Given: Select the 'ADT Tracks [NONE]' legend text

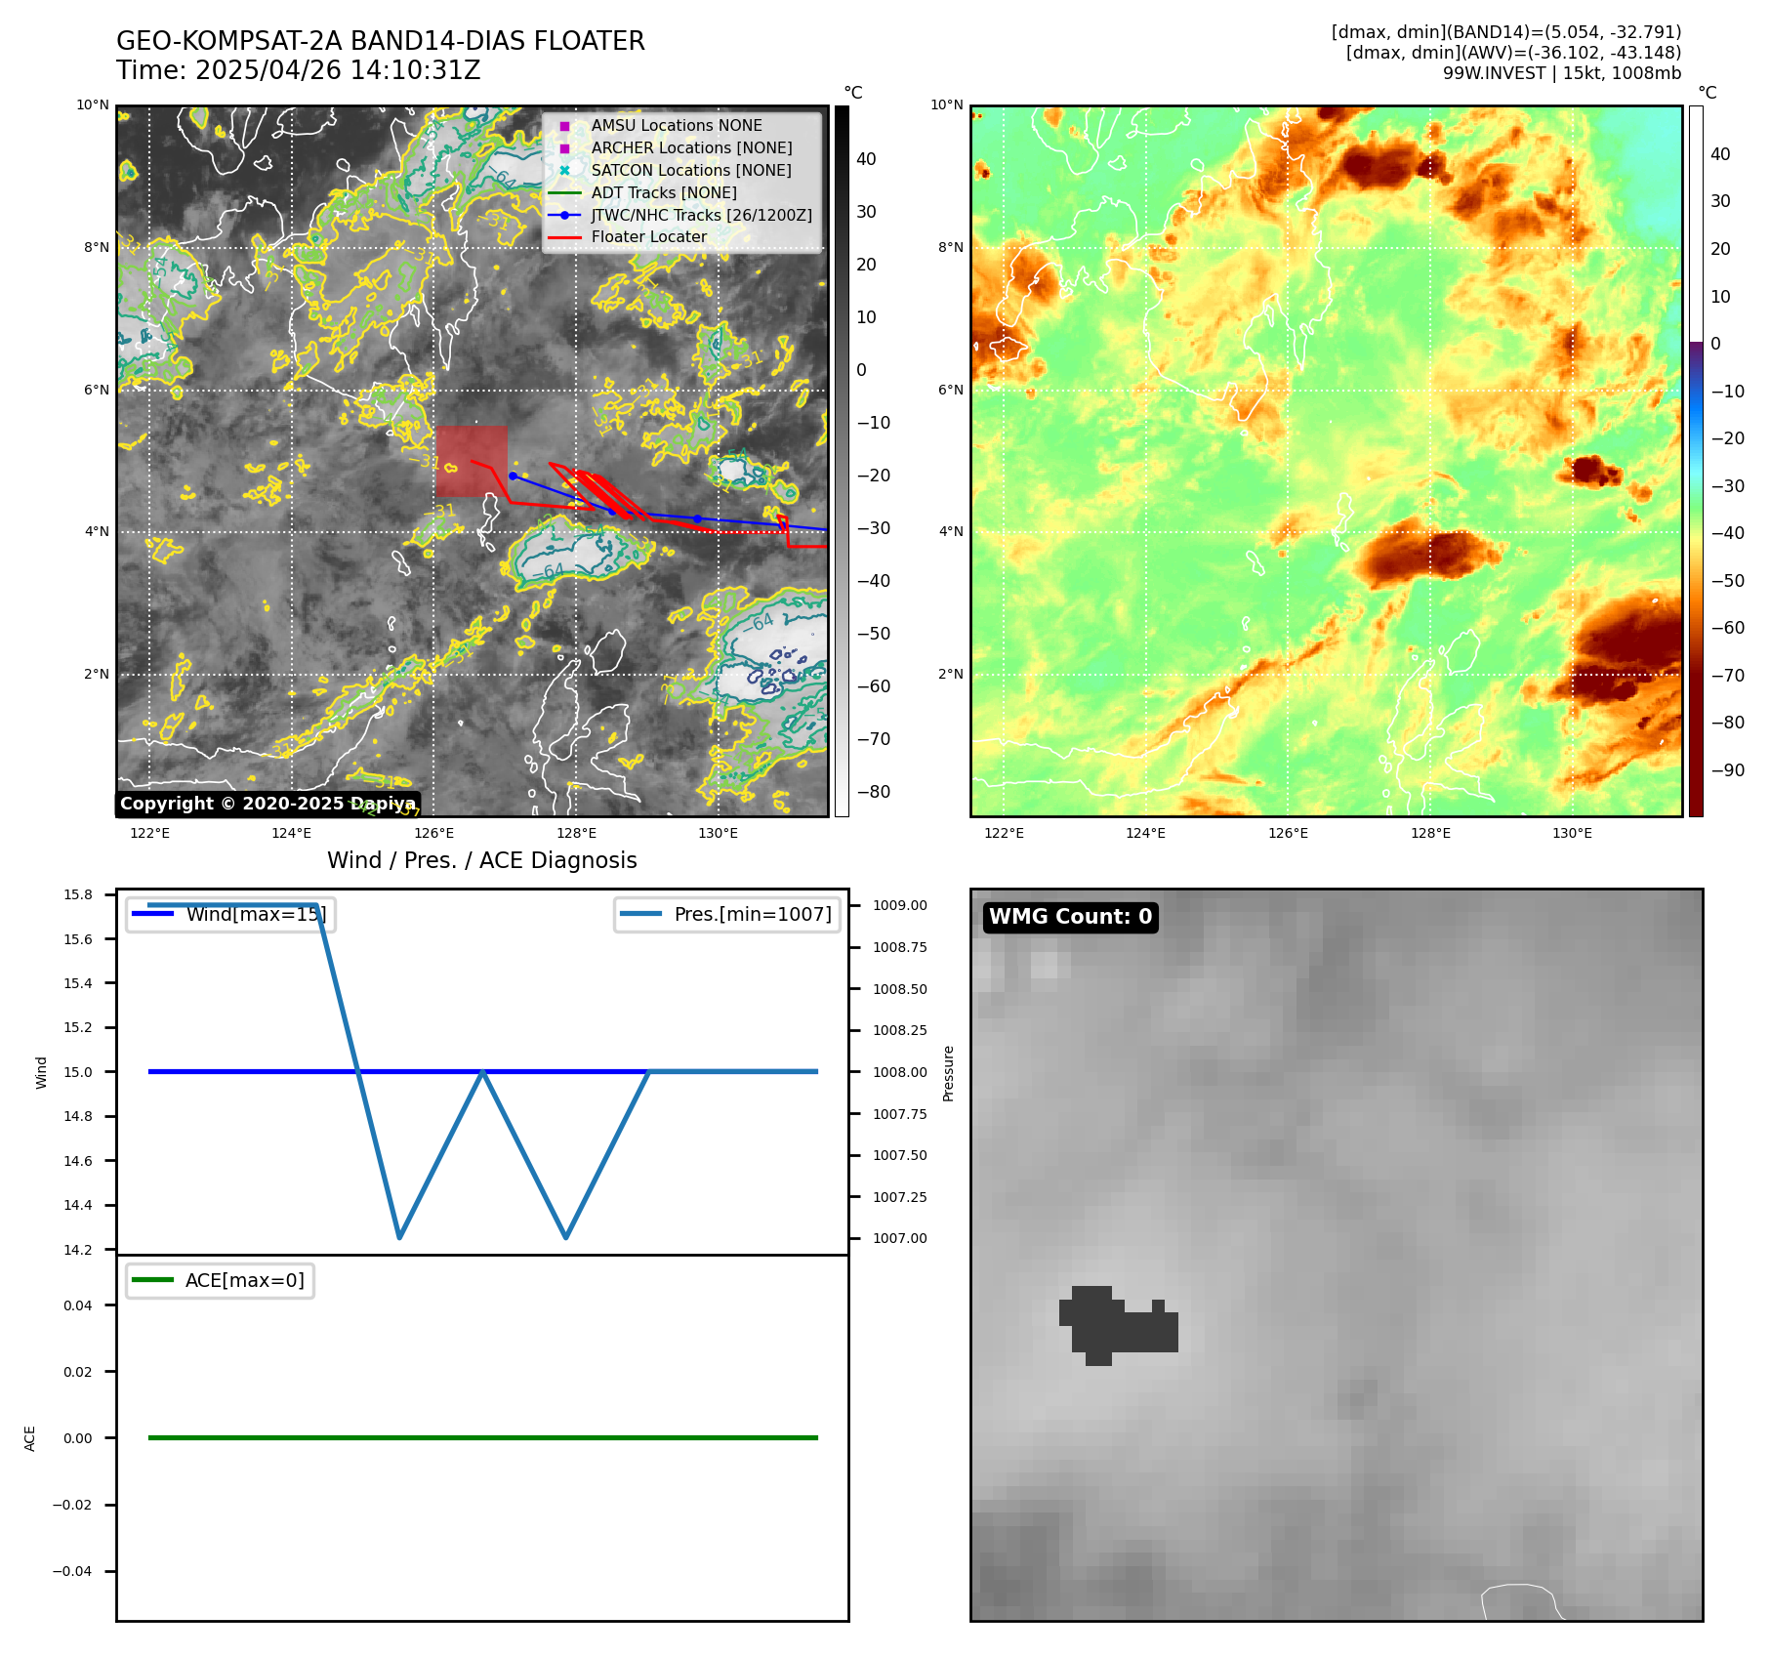Looking at the screenshot, I should 664,192.
